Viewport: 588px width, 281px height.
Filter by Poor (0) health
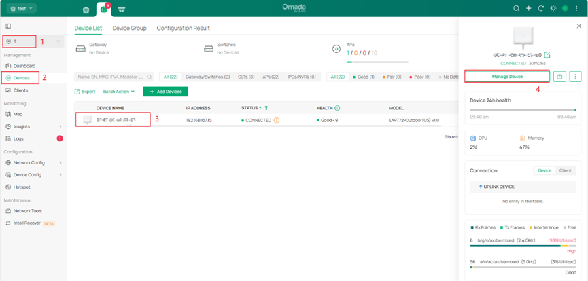(x=420, y=77)
